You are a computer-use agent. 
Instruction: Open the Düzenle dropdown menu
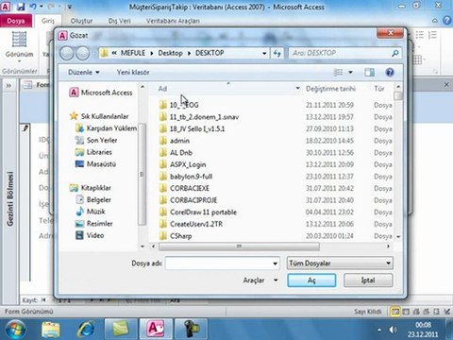pyautogui.click(x=84, y=73)
